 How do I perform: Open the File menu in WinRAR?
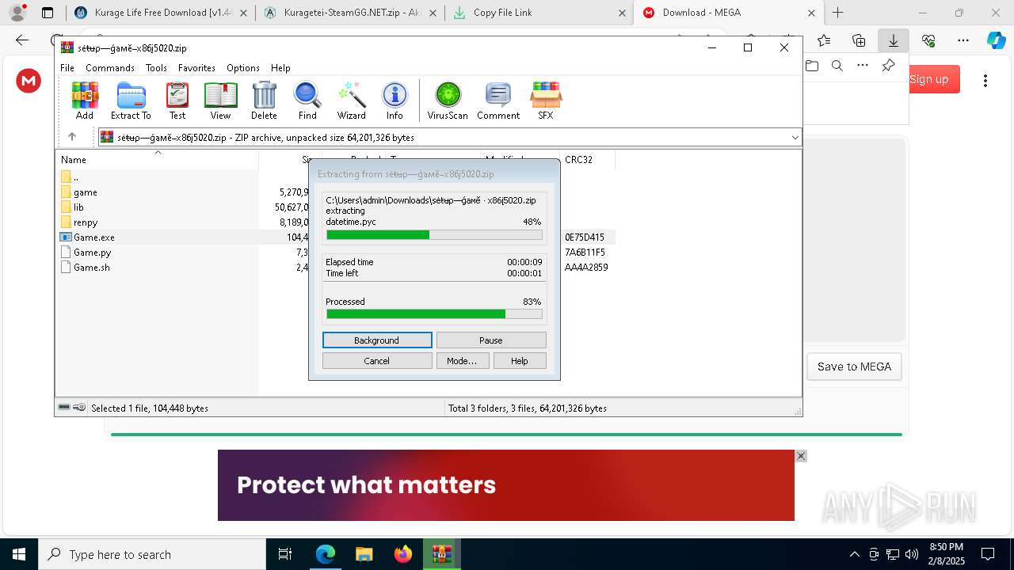pos(67,68)
